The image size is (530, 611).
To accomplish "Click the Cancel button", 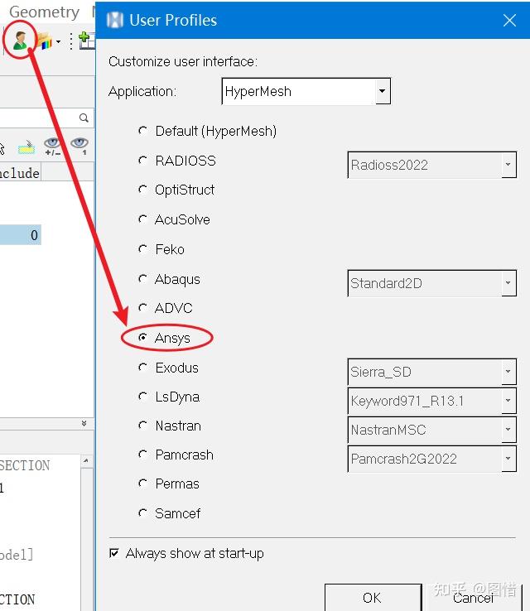I will coord(473,597).
